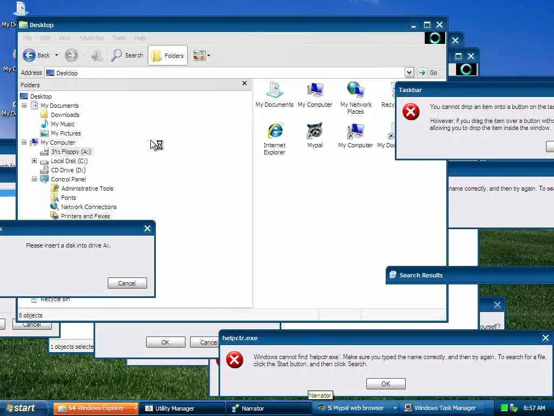Image resolution: width=554 pixels, height=416 pixels.
Task: Click the Forward arrow toolbar button
Action: (71, 55)
